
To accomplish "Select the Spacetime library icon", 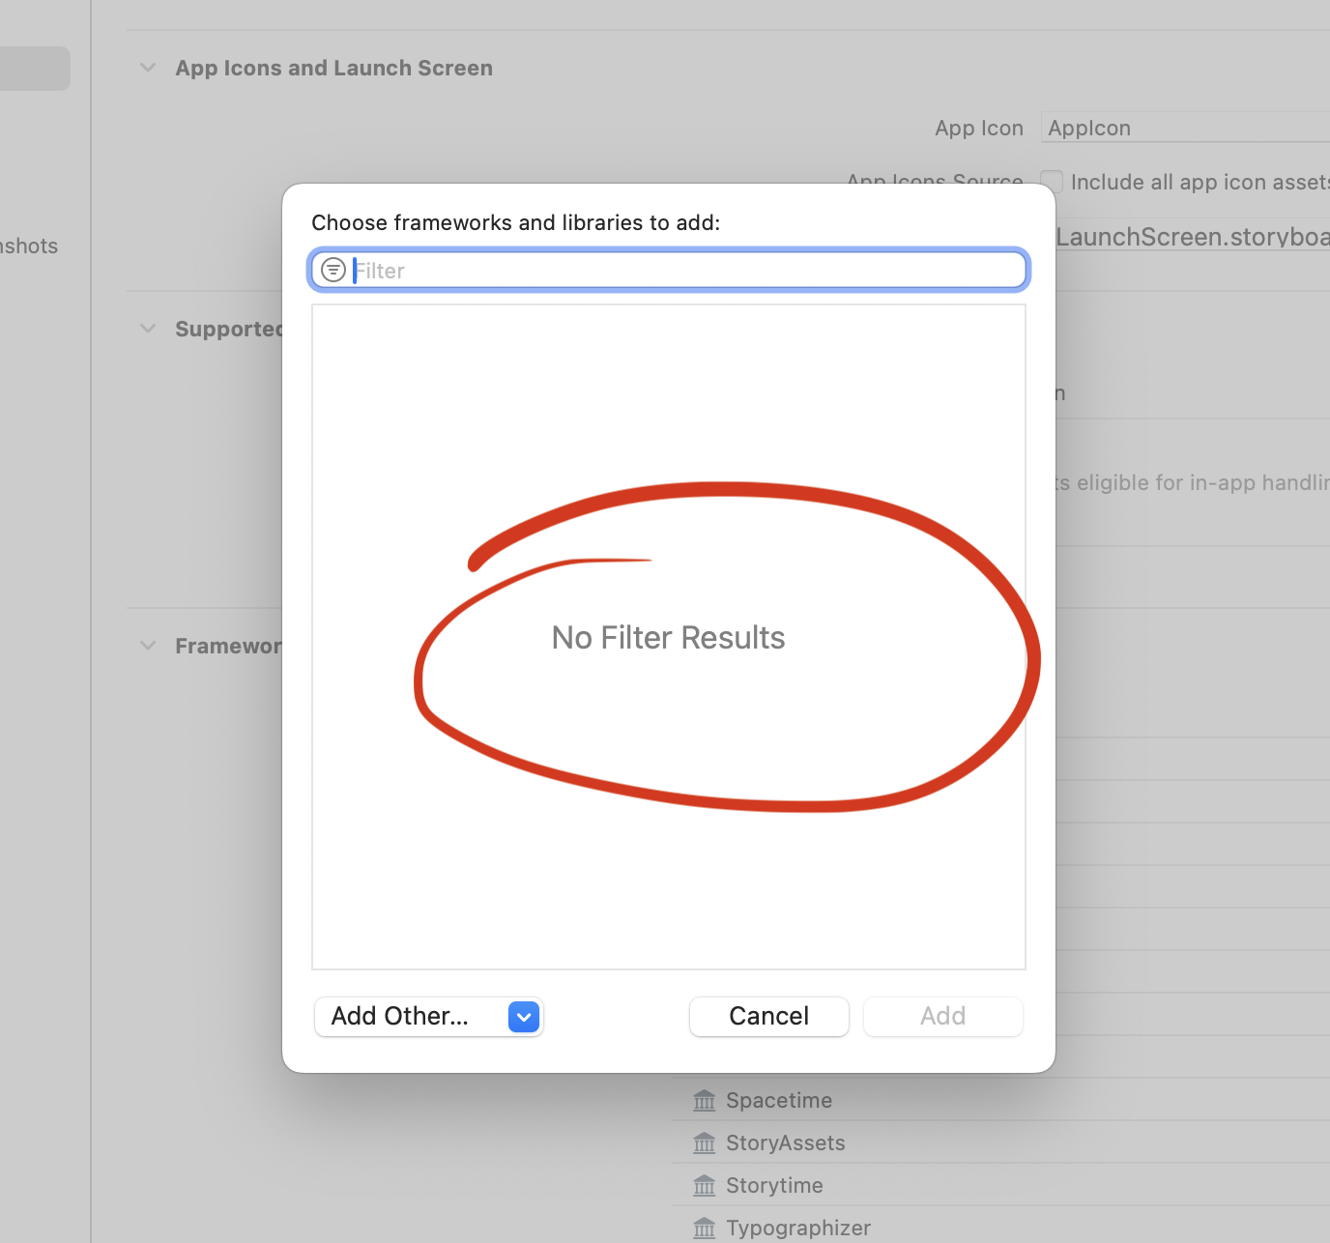I will 705,1101.
